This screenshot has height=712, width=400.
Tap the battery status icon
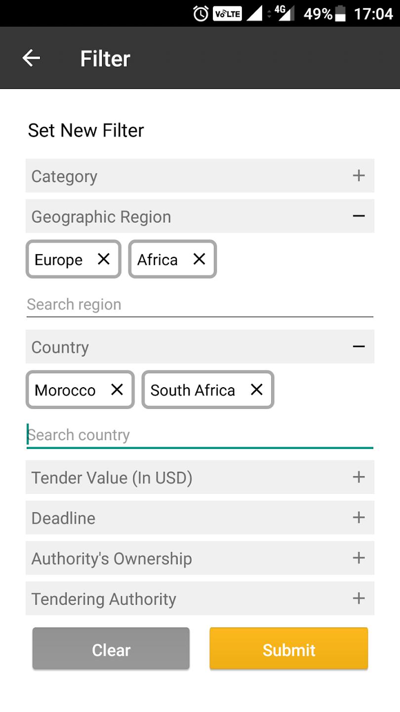[340, 14]
